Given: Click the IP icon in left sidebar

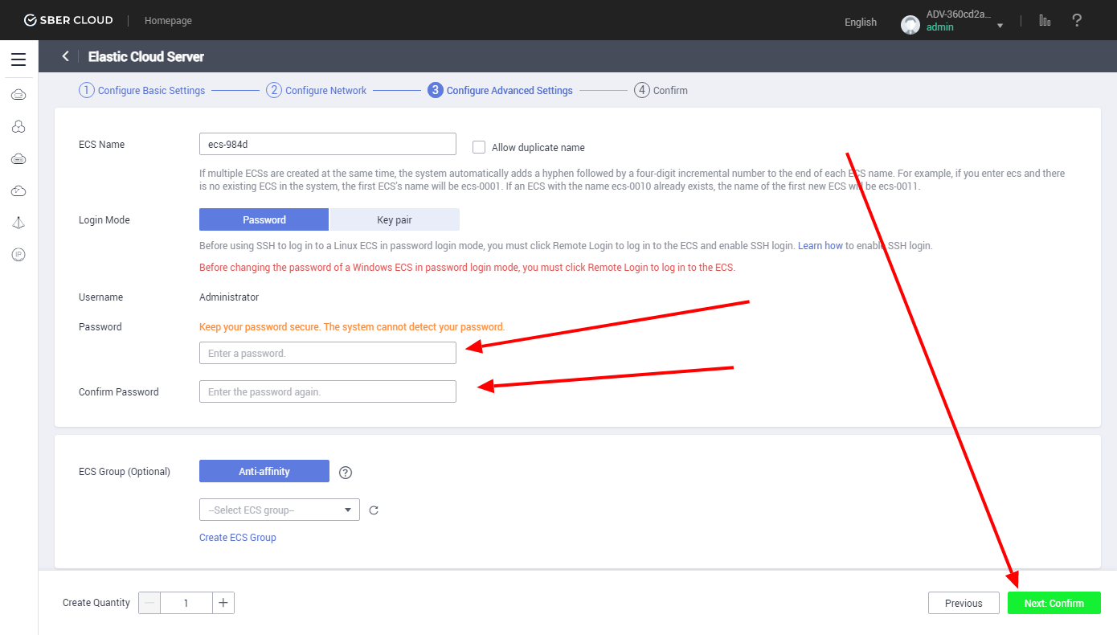Looking at the screenshot, I should pos(18,255).
